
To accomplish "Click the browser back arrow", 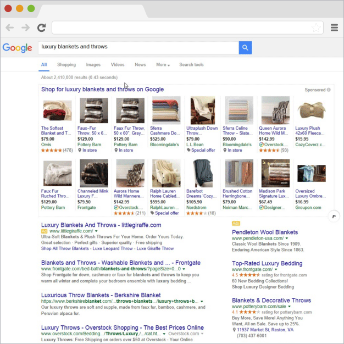I will click(10, 27).
